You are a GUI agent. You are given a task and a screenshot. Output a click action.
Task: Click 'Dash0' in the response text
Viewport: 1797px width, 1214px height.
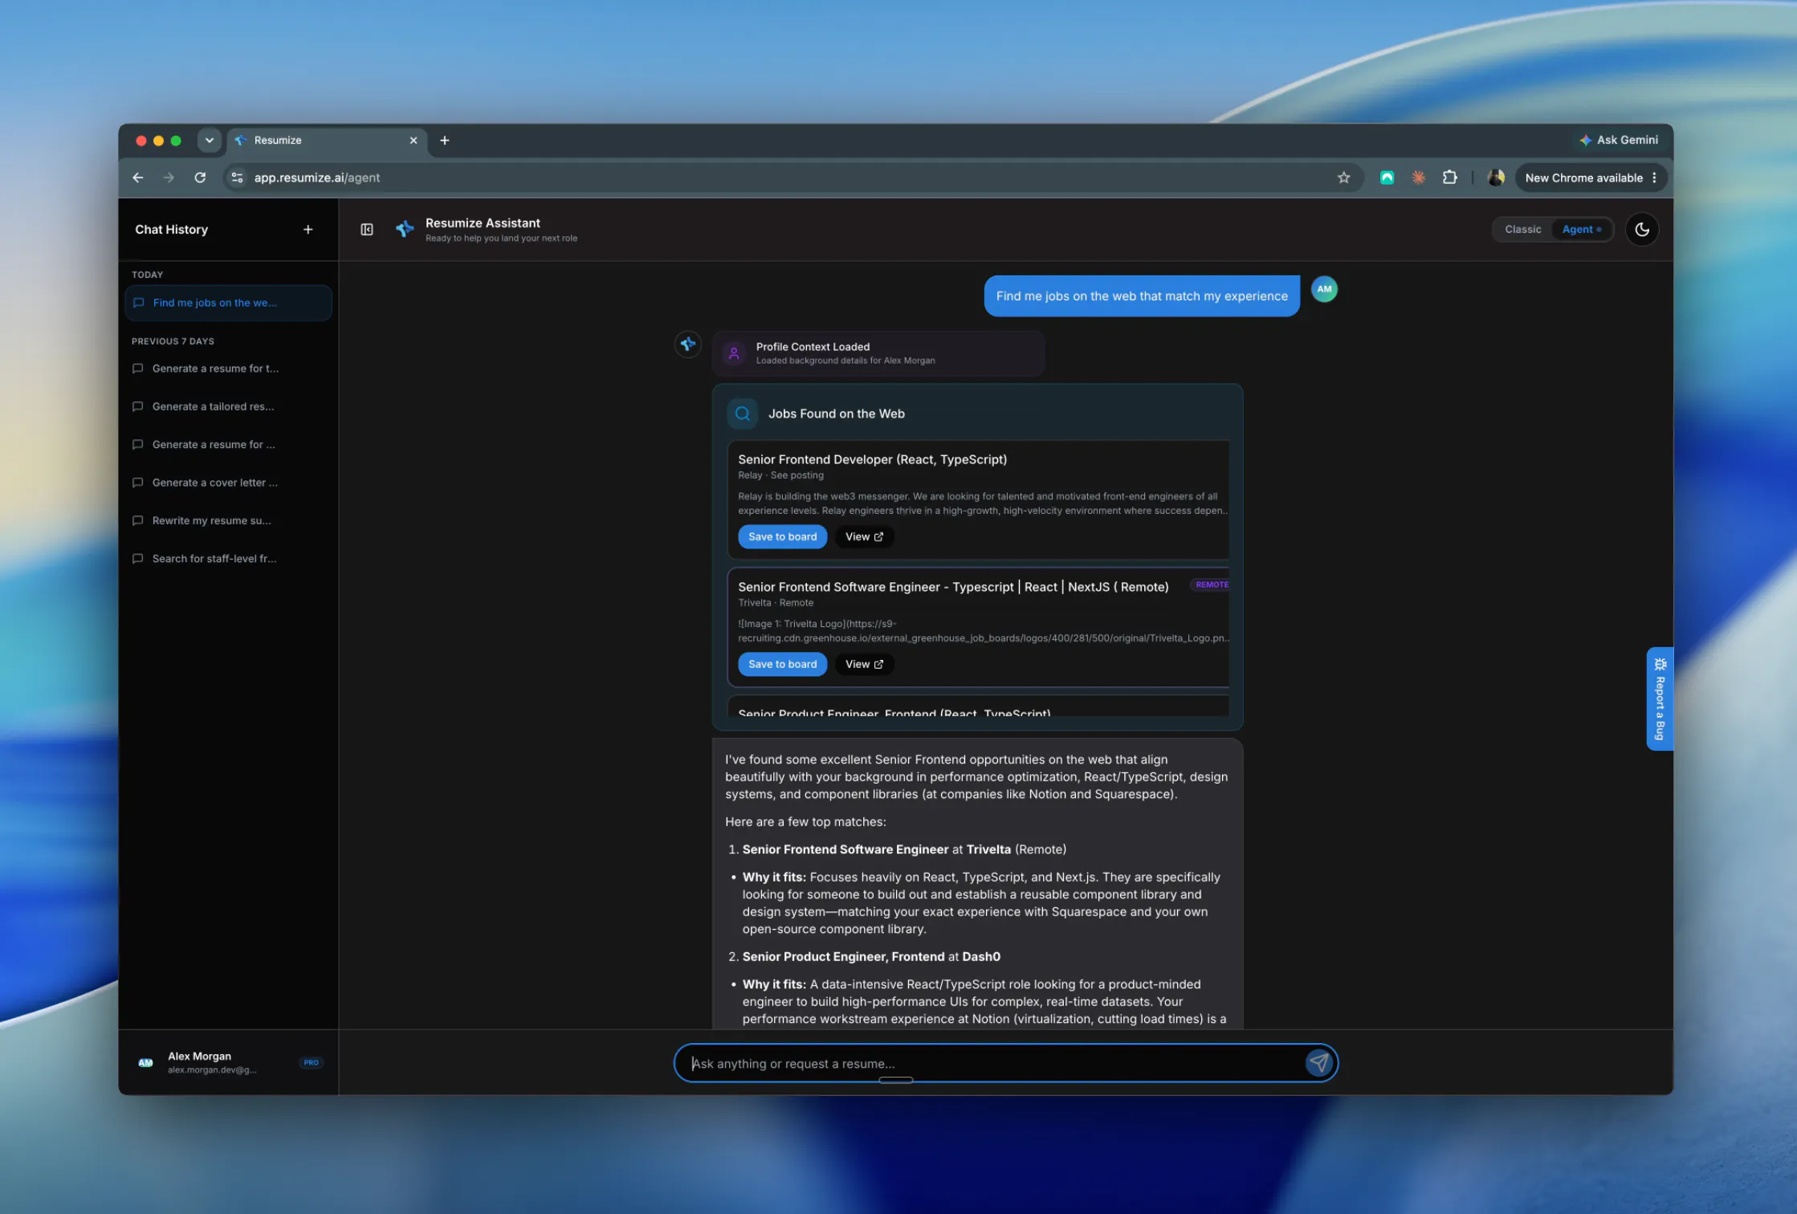[x=981, y=957]
